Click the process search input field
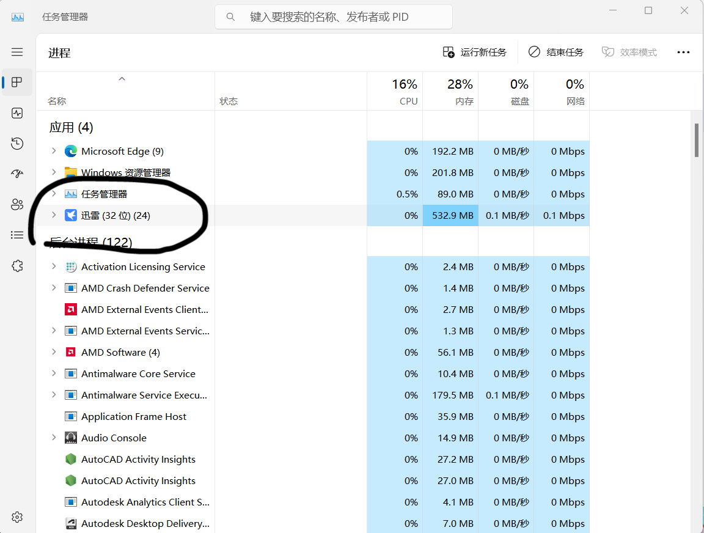Viewport: 704px width, 533px height. 334,17
